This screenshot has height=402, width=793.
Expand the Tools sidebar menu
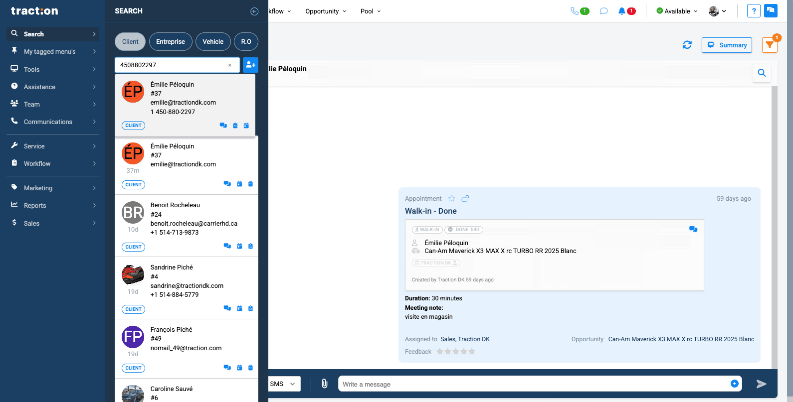[x=53, y=69]
